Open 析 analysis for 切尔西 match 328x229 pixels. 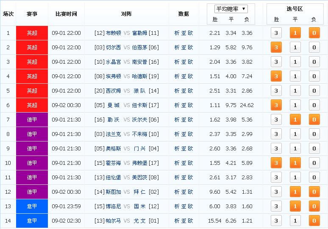pos(177,48)
